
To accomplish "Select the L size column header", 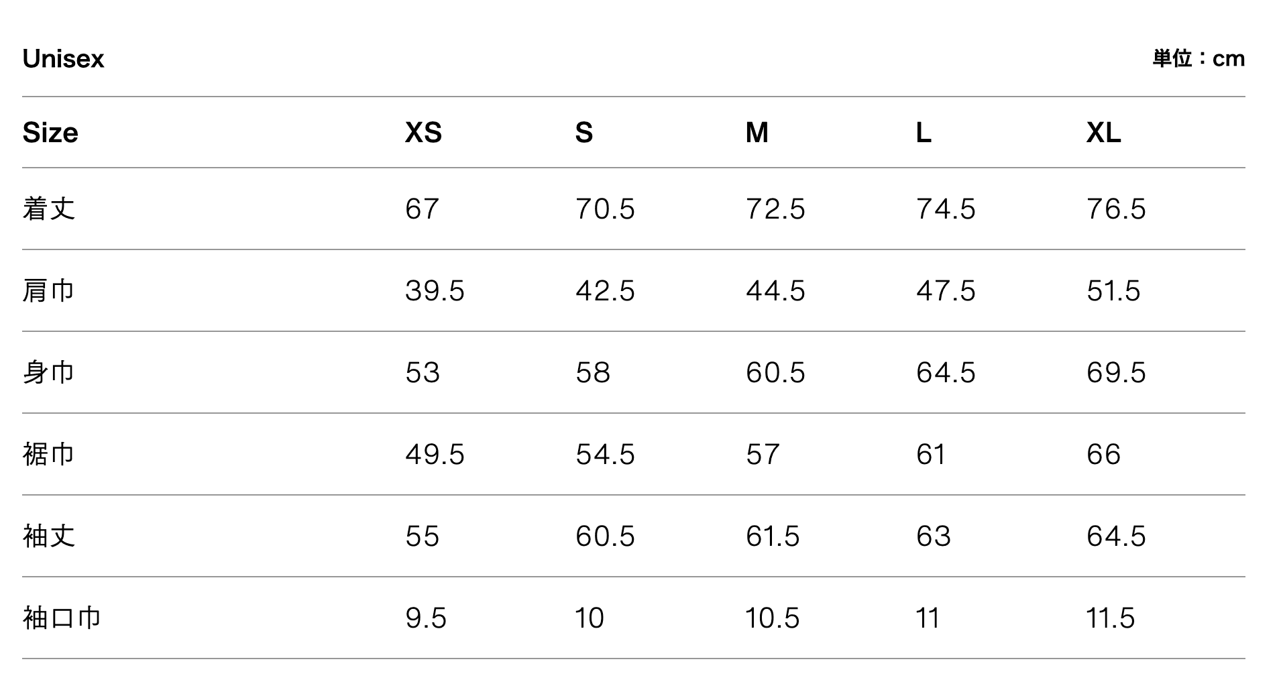I will click(x=924, y=133).
